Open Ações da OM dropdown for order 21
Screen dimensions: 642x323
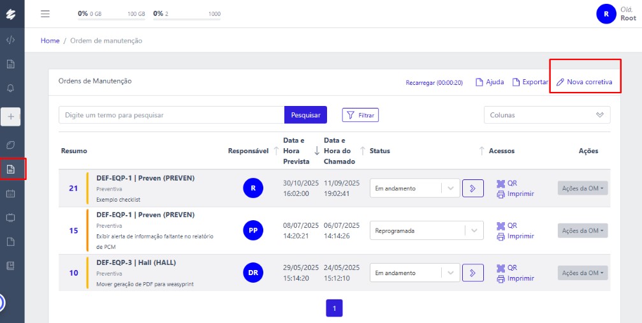click(582, 188)
